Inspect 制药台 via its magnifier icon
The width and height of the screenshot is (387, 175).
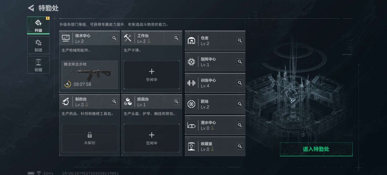(x=114, y=101)
